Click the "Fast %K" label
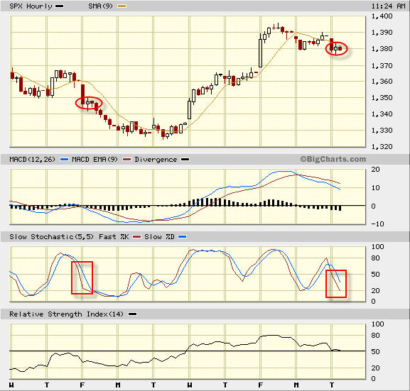 [114, 236]
